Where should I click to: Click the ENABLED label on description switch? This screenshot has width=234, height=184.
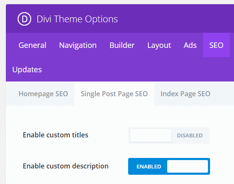coord(149,166)
